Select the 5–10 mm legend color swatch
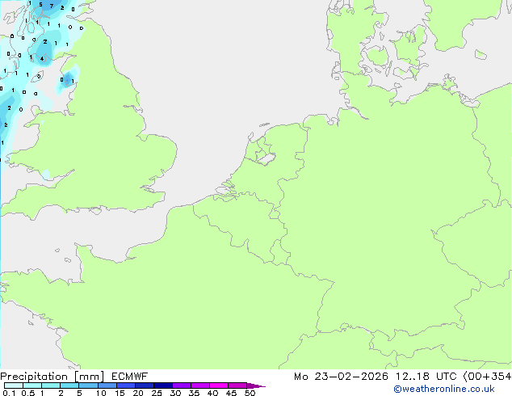The image size is (512, 396). (x=89, y=385)
